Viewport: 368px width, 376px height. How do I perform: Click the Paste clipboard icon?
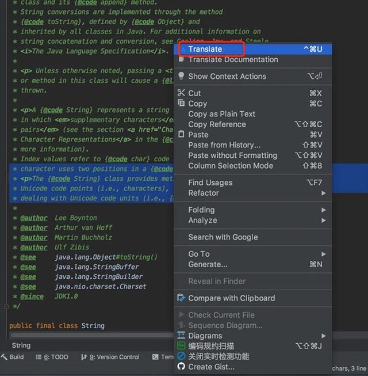tap(182, 135)
